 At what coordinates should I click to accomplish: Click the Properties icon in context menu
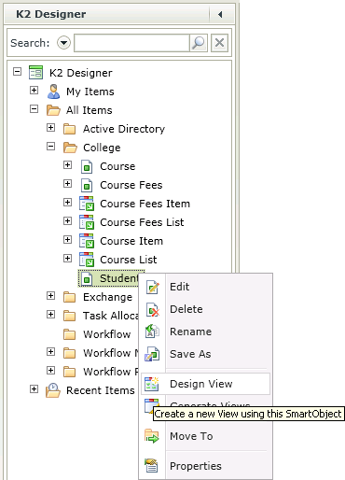(152, 466)
